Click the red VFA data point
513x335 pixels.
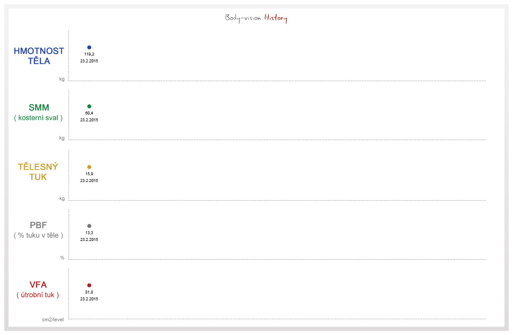89,285
